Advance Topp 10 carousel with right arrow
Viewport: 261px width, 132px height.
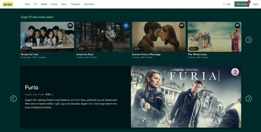[249, 40]
